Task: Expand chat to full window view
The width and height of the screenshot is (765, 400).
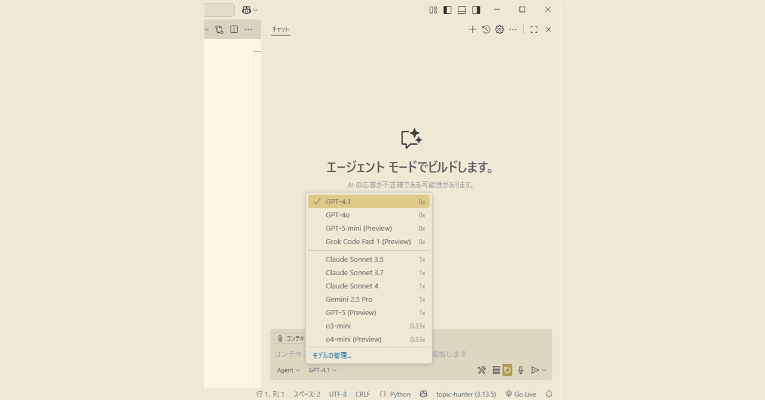Action: coord(534,29)
